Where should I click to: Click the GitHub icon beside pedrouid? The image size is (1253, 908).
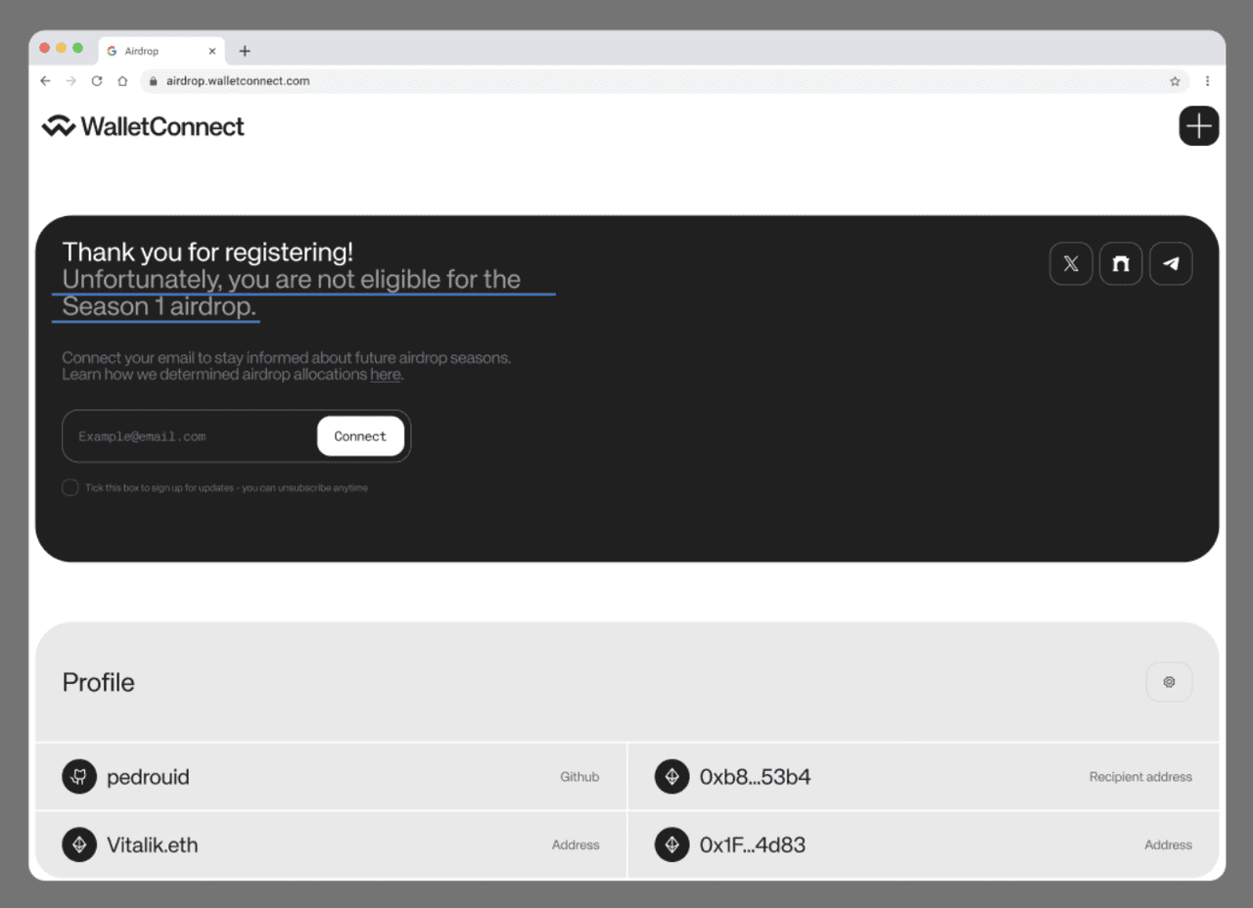tap(79, 777)
